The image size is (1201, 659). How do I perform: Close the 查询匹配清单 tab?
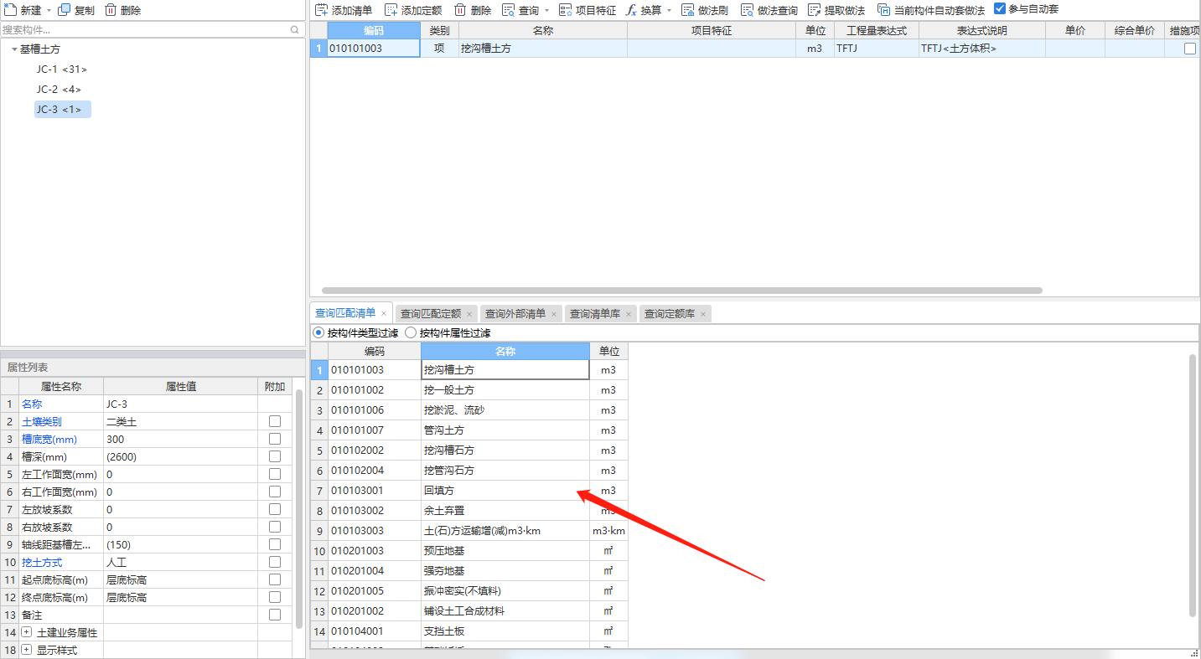[384, 314]
